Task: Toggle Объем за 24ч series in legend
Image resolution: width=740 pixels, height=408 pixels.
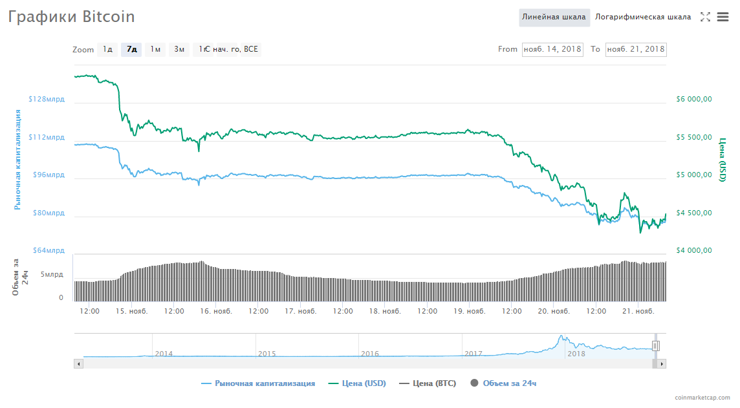Action: pyautogui.click(x=503, y=383)
